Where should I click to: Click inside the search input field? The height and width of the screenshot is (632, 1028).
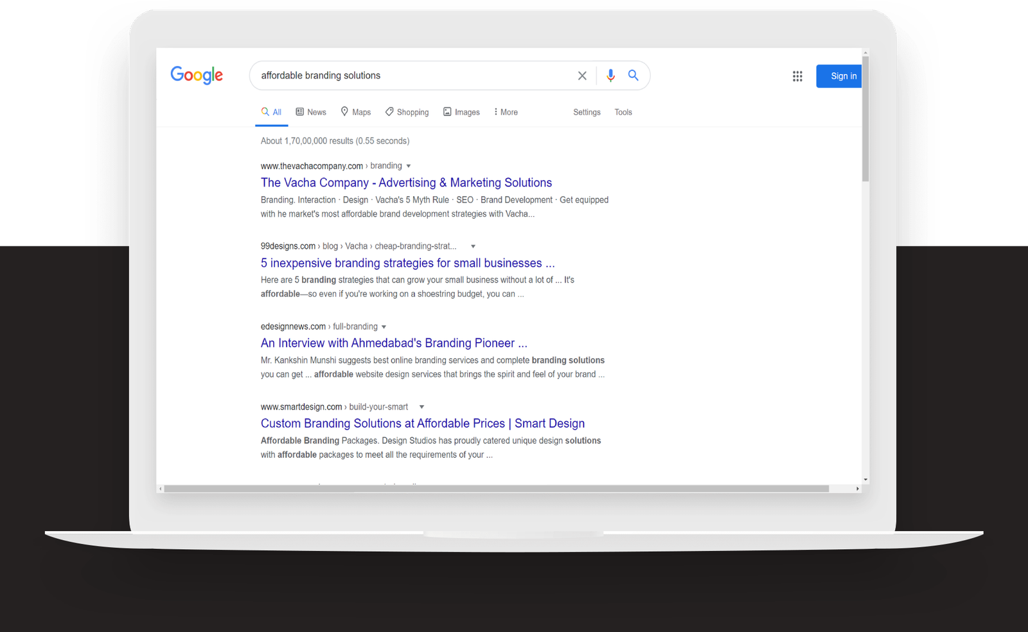point(411,76)
